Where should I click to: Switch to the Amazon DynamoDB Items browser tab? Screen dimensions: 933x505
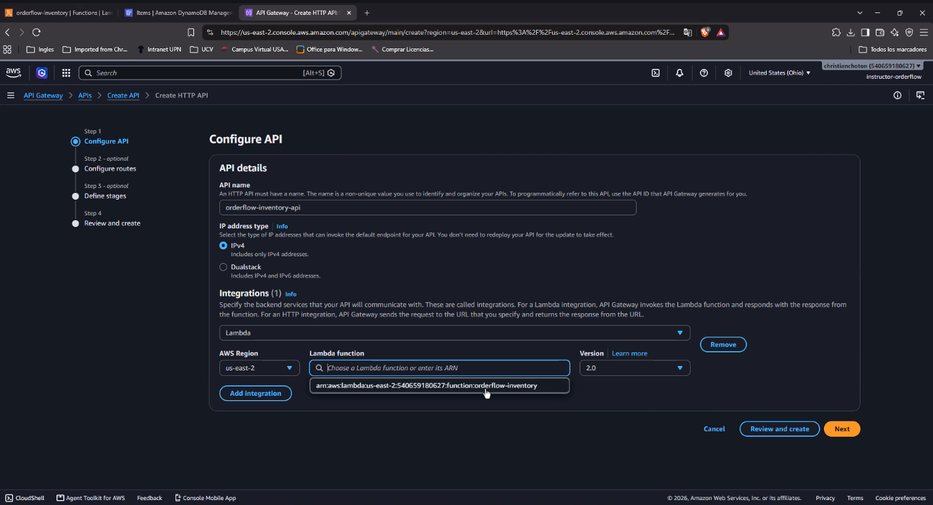coord(179,12)
